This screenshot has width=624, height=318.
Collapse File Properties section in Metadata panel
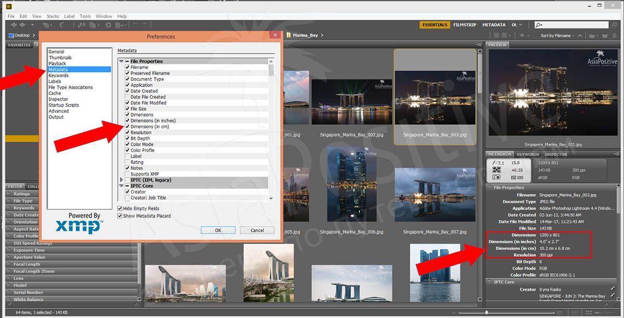[x=490, y=188]
